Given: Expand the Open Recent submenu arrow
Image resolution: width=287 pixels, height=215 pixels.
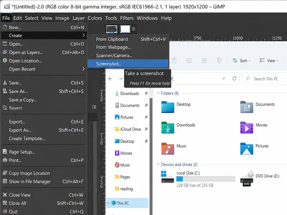Looking at the screenshot, I should [84, 69].
